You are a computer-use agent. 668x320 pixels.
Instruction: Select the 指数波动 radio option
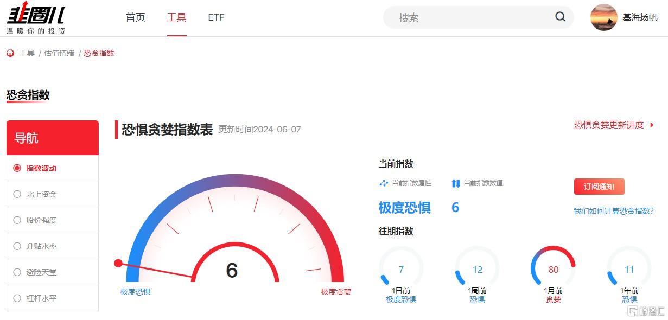(x=17, y=168)
